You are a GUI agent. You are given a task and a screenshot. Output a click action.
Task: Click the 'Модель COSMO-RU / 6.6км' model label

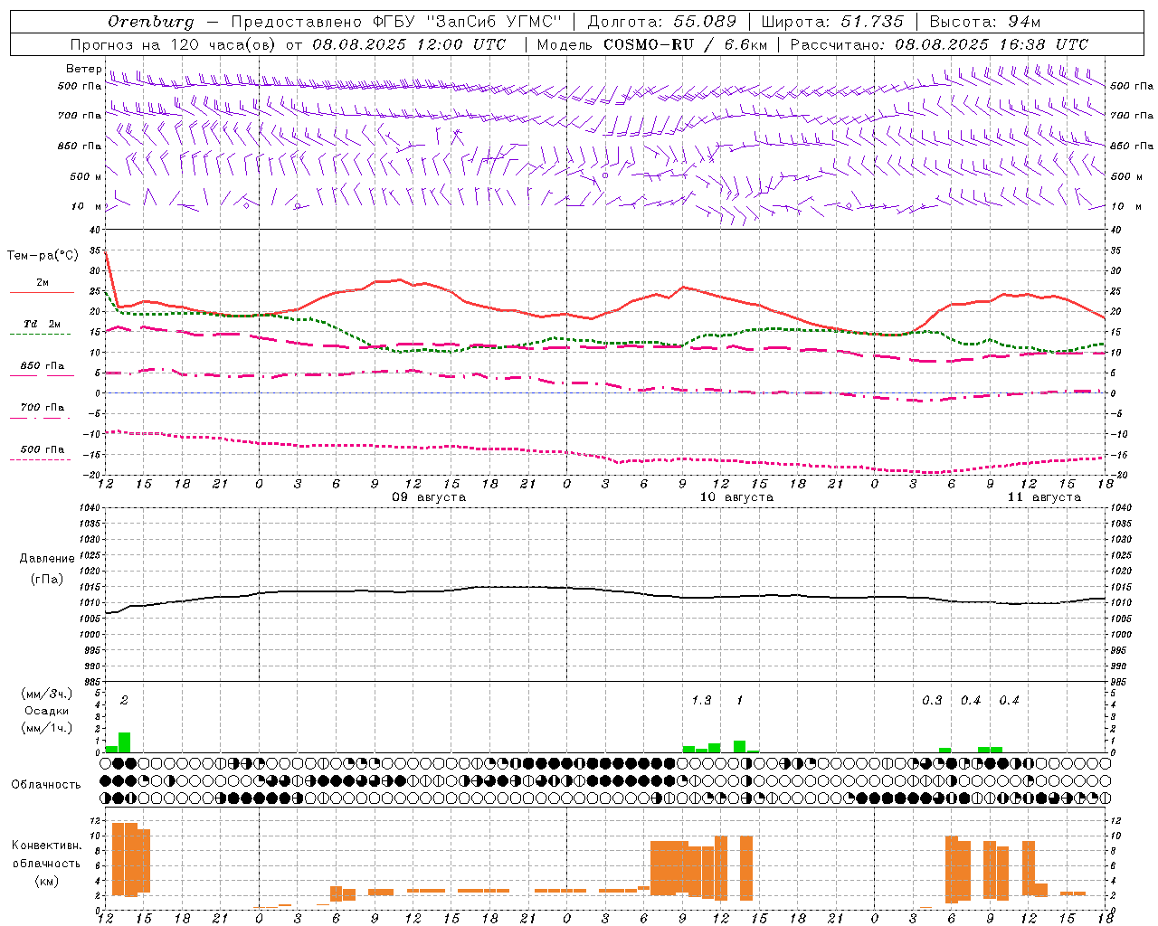click(651, 44)
